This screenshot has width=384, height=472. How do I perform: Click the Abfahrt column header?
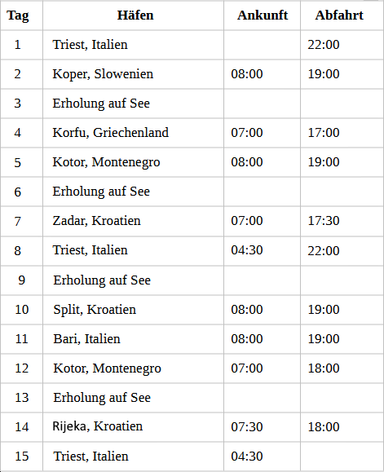339,15
